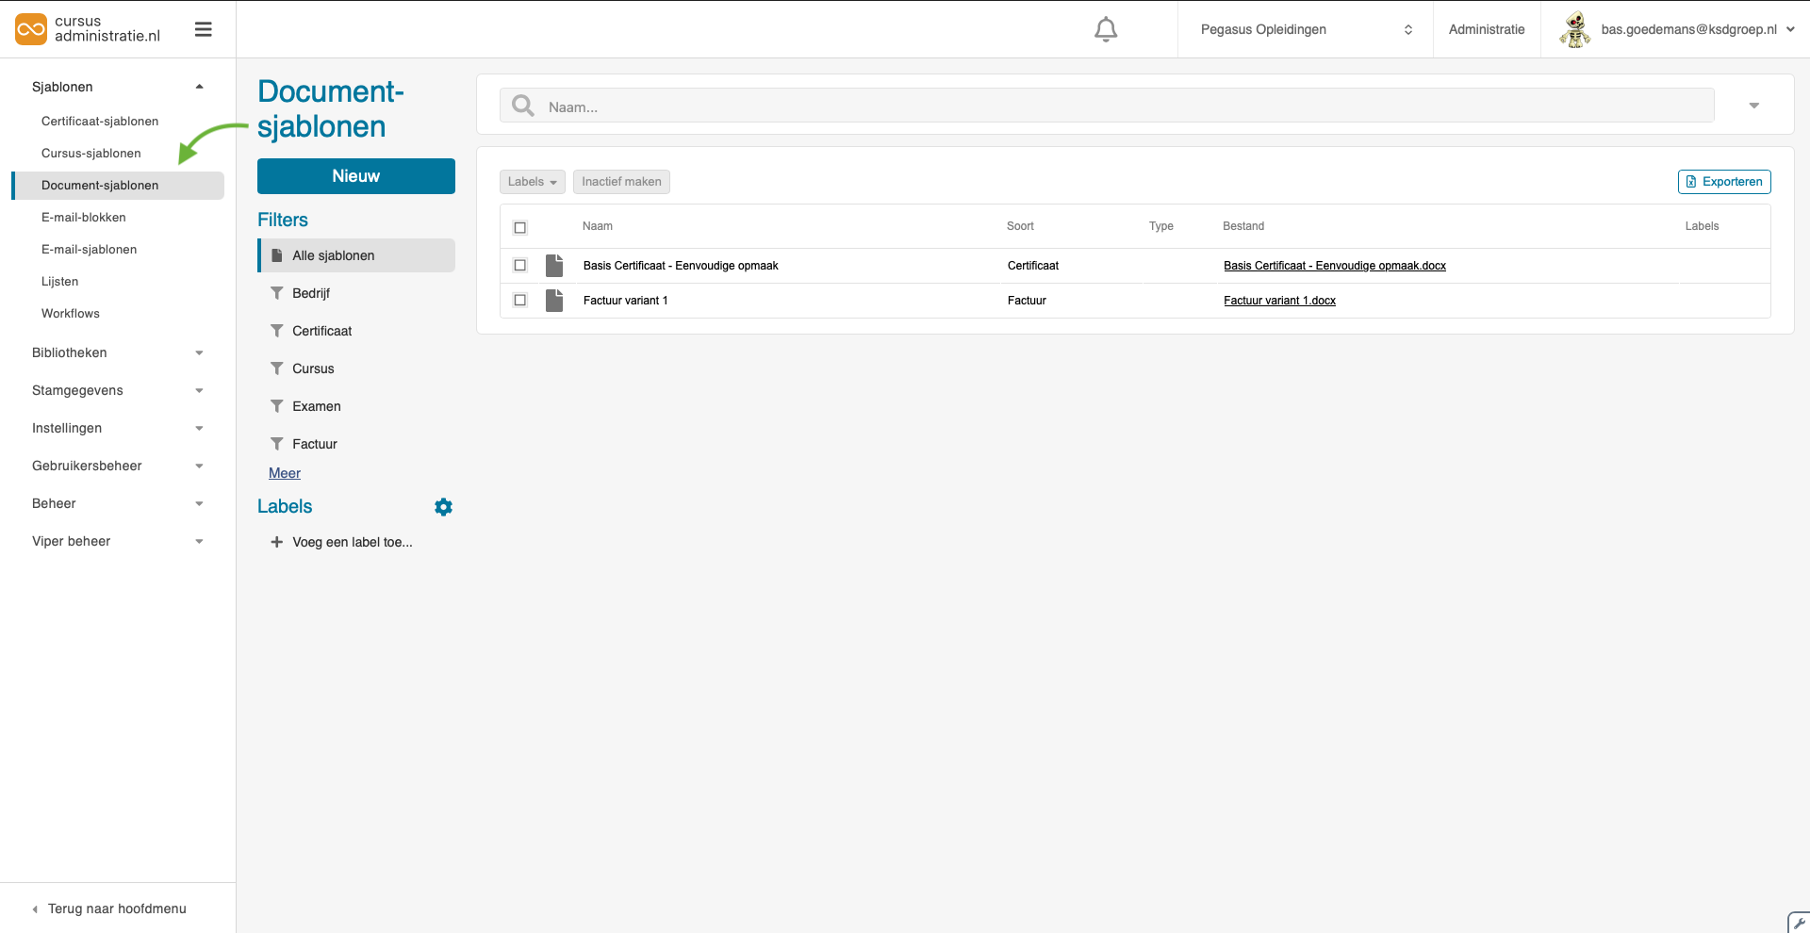
Task: Click the hamburger menu icon
Action: pyautogui.click(x=203, y=29)
